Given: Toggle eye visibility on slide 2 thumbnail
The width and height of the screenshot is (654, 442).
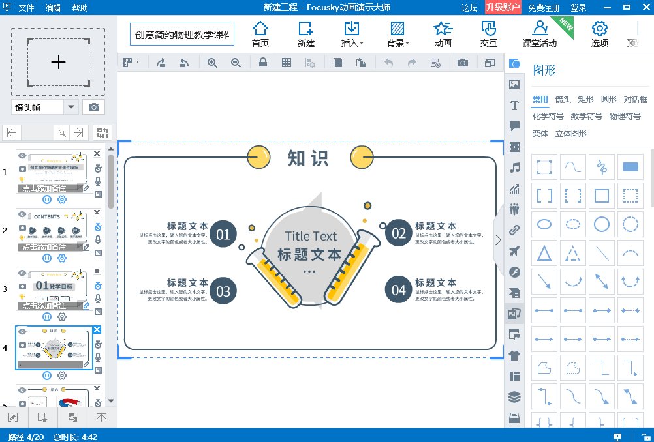Looking at the screenshot, I should [x=22, y=214].
